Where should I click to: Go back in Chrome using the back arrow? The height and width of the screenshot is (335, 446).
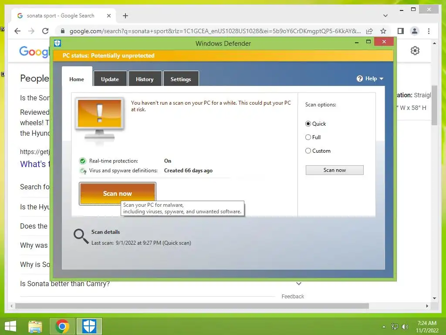[x=17, y=31]
